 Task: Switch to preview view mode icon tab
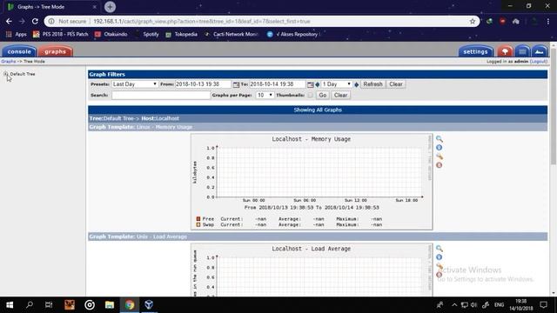540,51
